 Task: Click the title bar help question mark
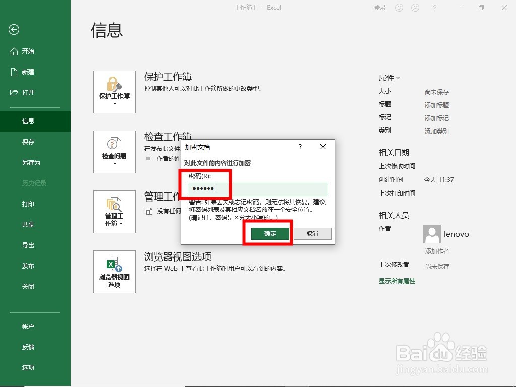435,8
